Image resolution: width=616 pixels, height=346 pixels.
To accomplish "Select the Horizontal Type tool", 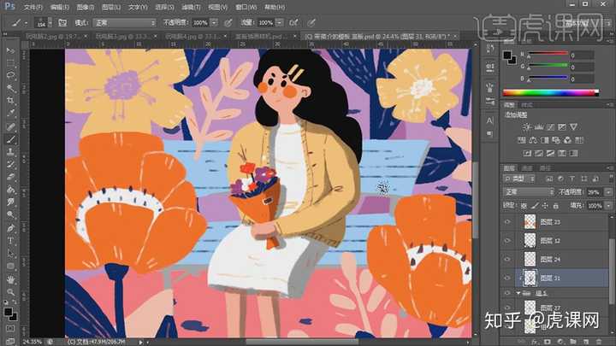I will click(x=10, y=240).
